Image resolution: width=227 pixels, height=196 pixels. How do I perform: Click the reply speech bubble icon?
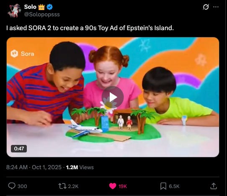[x=12, y=186]
